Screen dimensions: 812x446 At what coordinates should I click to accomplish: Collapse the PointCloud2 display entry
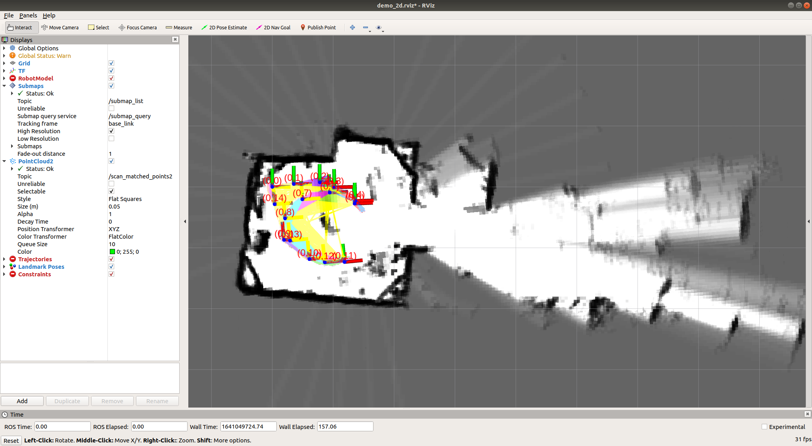pyautogui.click(x=4, y=161)
